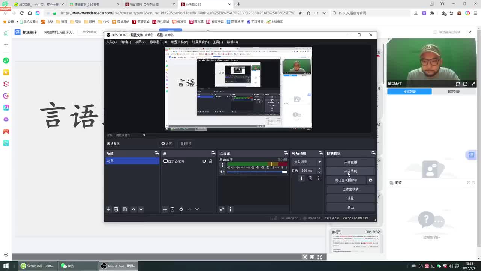Open the Windows Start menu
Screen dimensions: 481x271
[x=6, y=266]
